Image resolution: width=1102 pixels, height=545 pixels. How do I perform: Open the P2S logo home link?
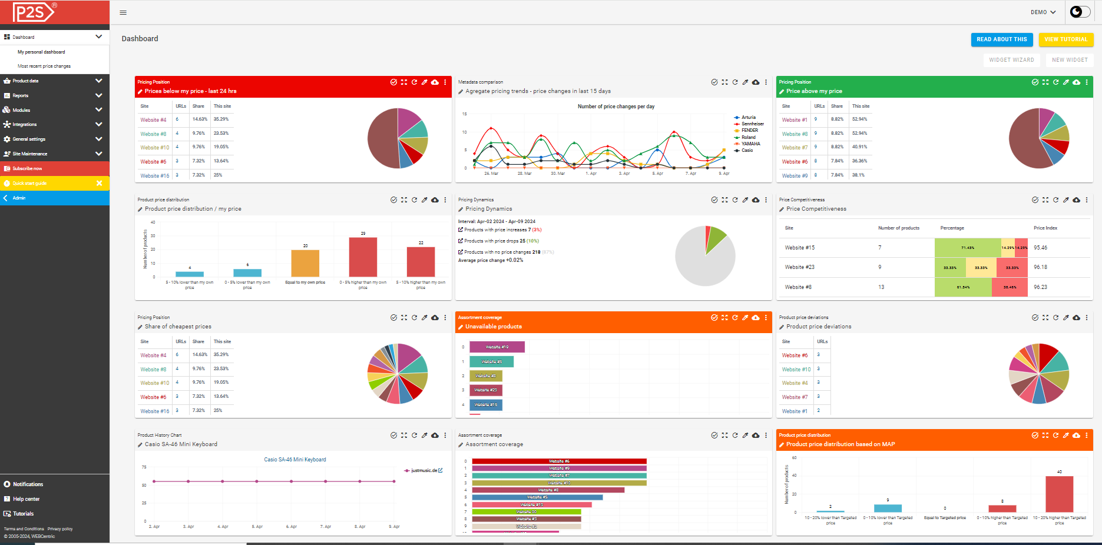click(x=34, y=12)
